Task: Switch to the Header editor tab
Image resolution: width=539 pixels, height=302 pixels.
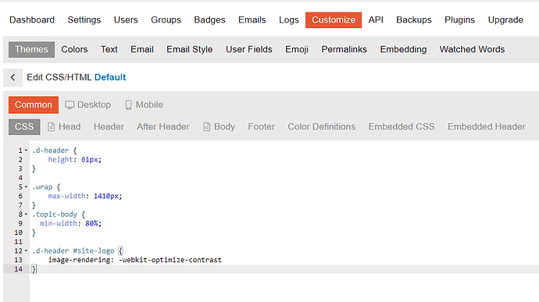Action: (109, 126)
